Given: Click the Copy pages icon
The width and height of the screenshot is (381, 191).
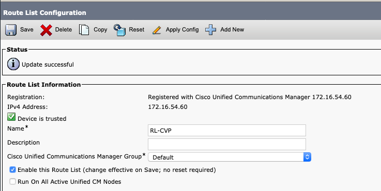Looking at the screenshot, I should tap(84, 30).
